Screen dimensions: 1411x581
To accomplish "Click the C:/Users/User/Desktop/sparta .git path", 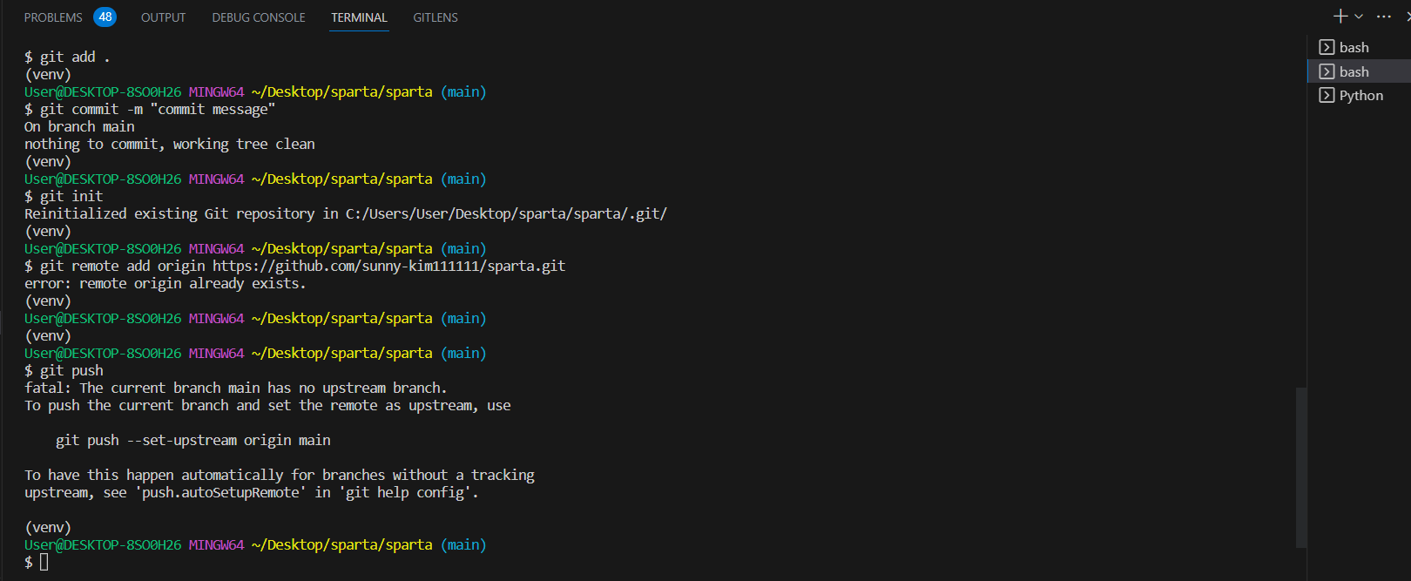I will (x=506, y=213).
